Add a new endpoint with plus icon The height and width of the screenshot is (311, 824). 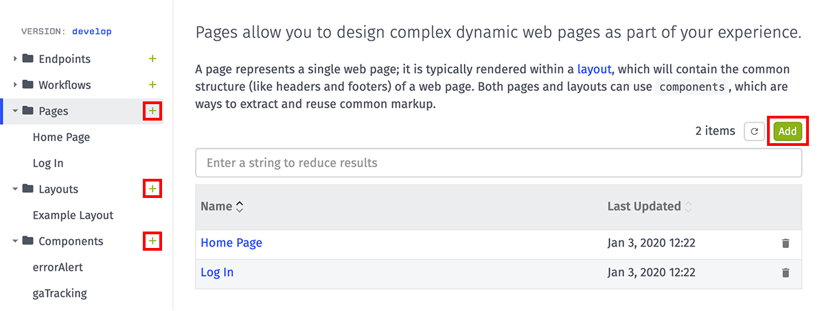(x=152, y=59)
